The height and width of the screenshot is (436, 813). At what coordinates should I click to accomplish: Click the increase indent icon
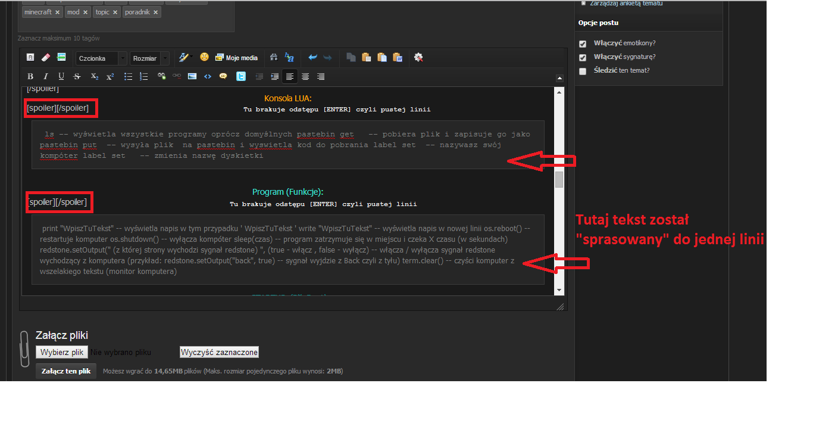click(x=274, y=76)
